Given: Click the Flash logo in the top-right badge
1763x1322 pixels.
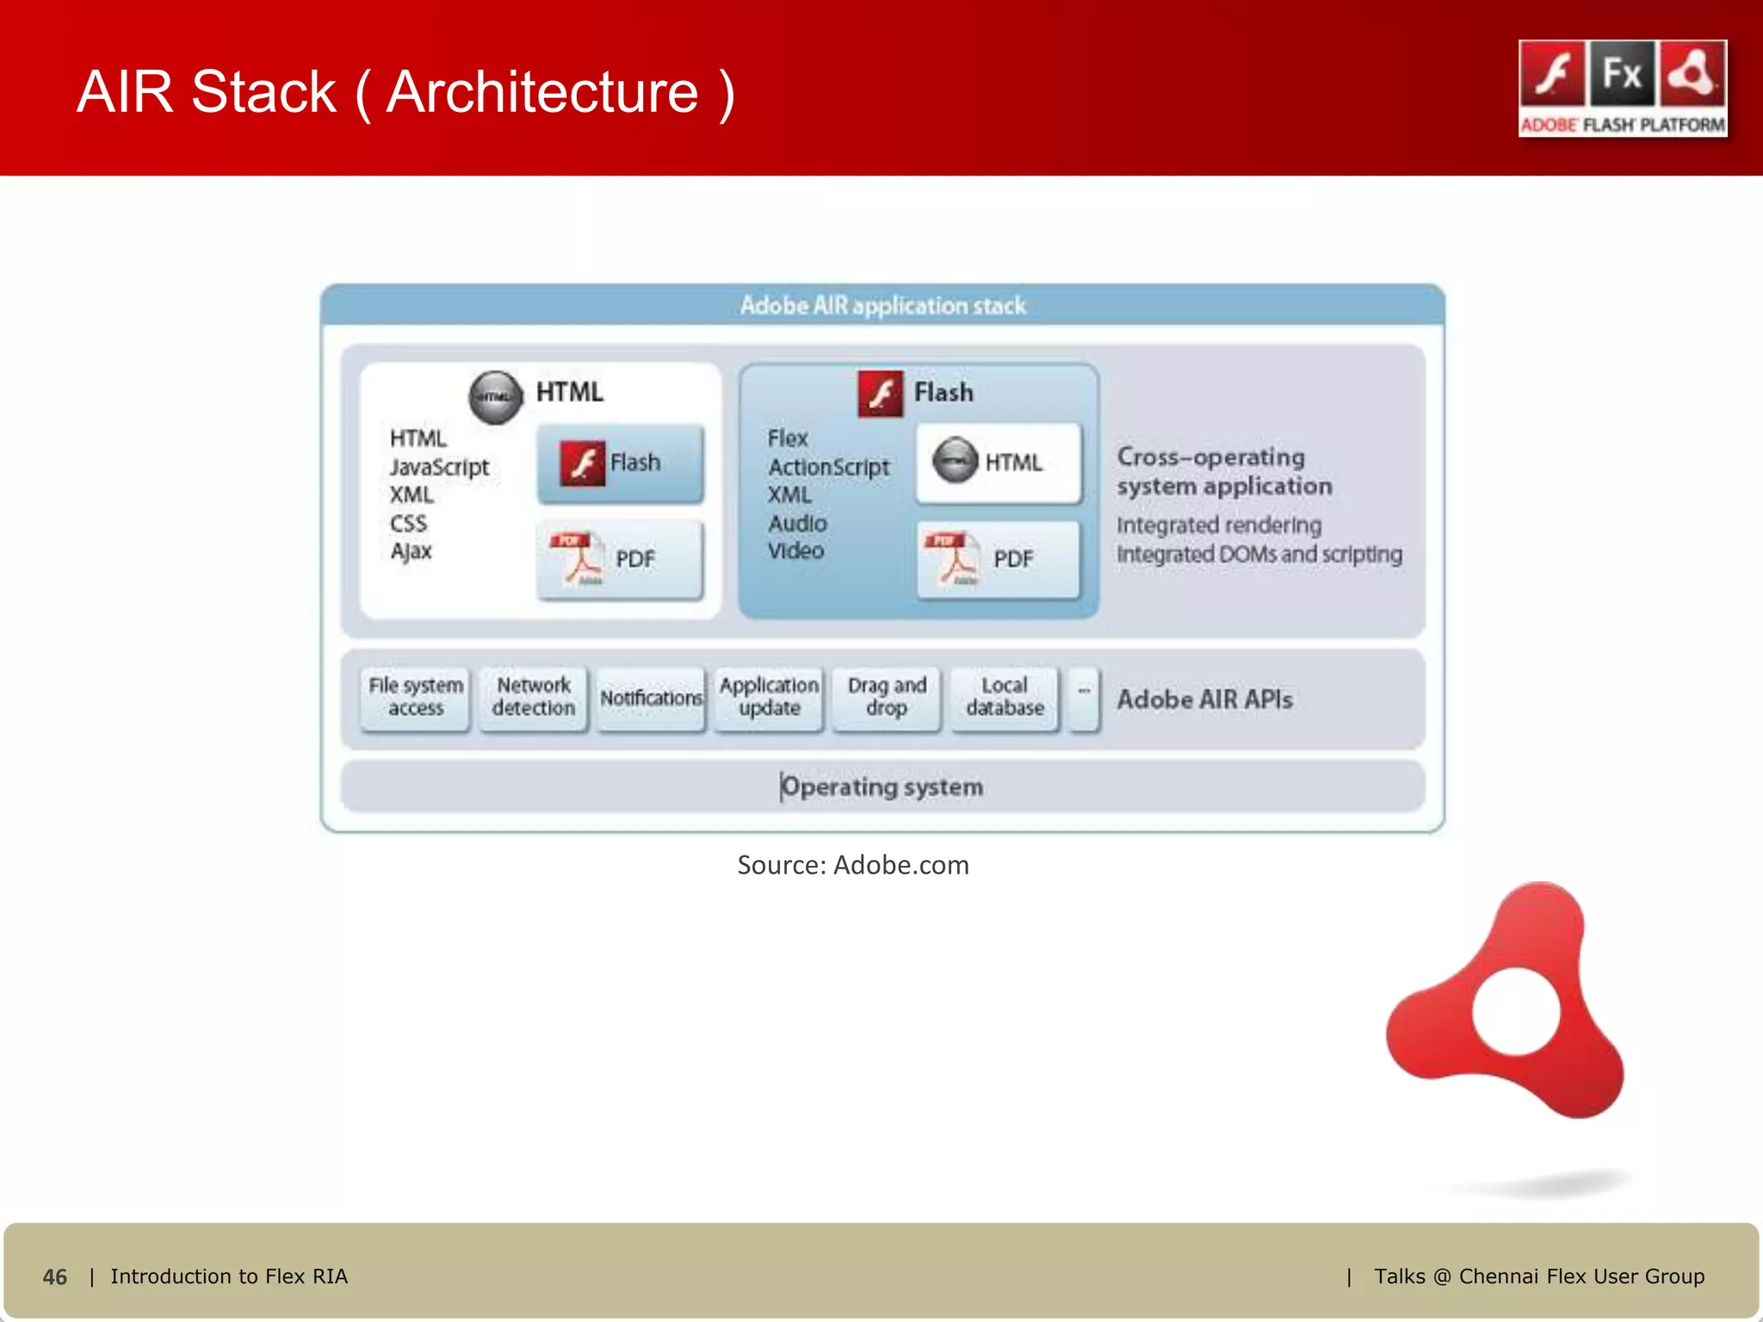Looking at the screenshot, I should (1554, 74).
